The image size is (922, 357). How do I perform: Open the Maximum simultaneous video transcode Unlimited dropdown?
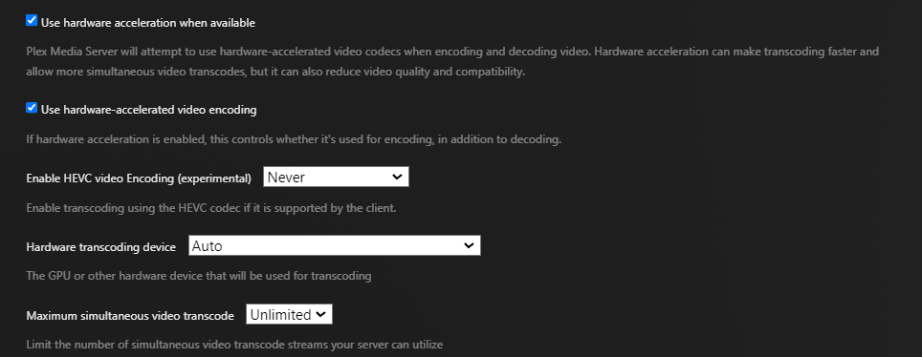[289, 314]
